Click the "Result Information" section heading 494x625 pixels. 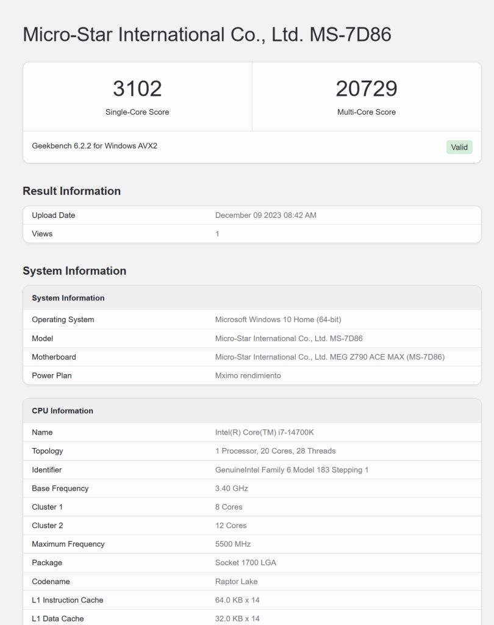72,191
